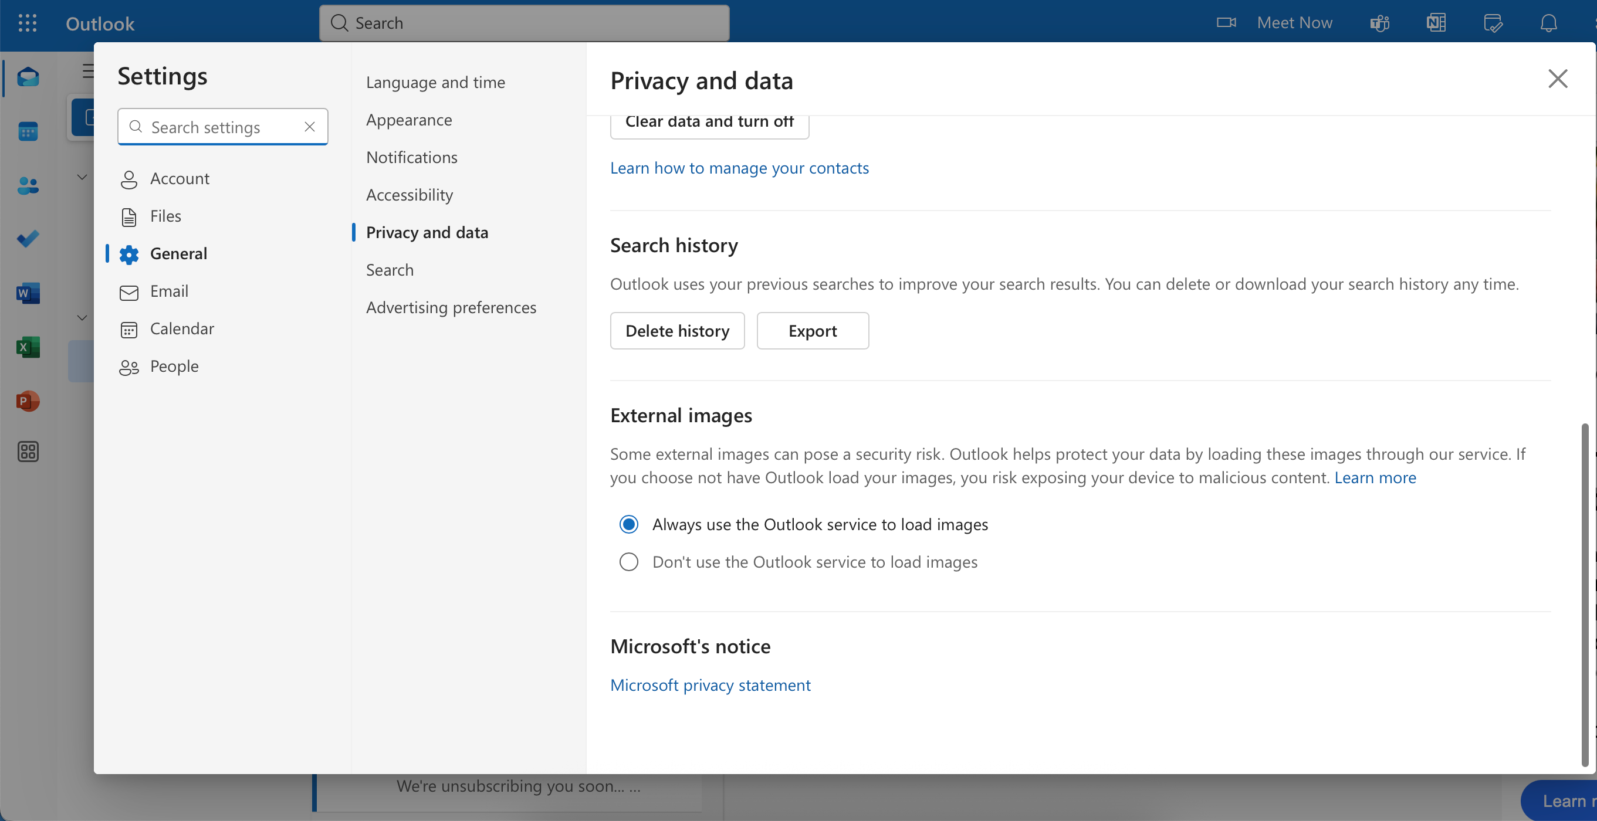This screenshot has width=1597, height=821.
Task: Open the Calendar icon in left rail
Action: (x=28, y=131)
